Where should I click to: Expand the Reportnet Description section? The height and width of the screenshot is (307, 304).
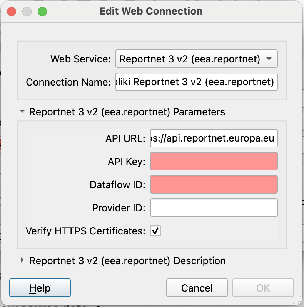click(x=22, y=260)
